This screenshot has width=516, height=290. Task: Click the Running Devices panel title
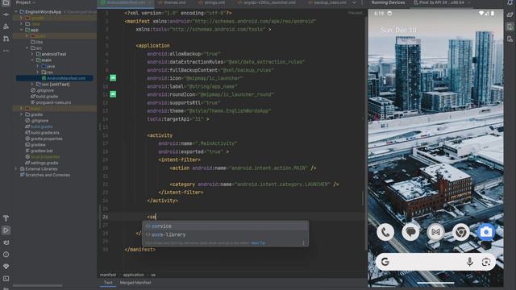coord(389,2)
